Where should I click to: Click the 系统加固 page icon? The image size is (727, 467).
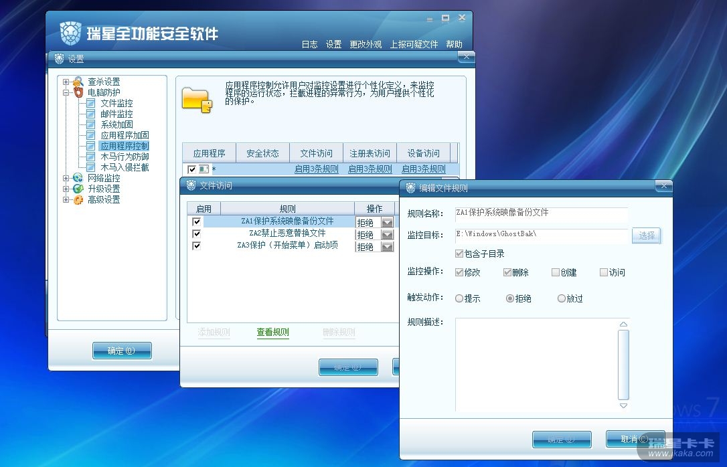click(x=91, y=124)
